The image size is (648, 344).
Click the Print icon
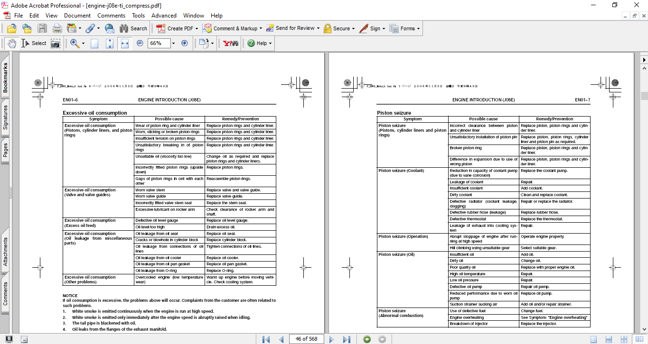pos(57,28)
